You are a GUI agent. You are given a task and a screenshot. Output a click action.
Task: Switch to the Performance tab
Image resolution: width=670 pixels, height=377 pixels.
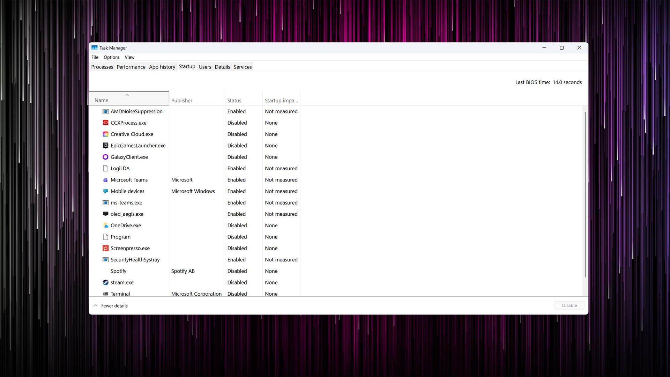131,67
